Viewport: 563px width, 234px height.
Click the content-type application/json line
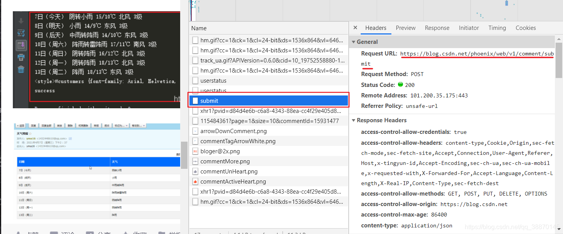tap(407, 225)
